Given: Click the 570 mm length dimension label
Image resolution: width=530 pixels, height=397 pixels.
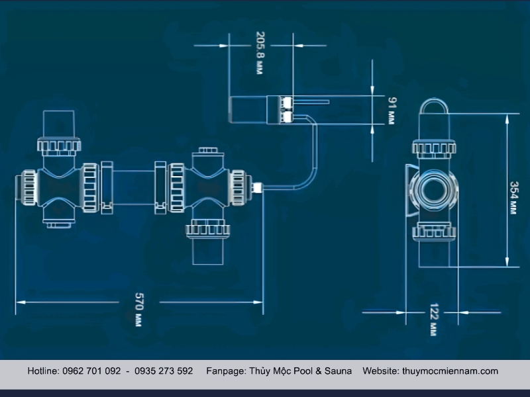Looking at the screenshot, I should [x=139, y=310].
